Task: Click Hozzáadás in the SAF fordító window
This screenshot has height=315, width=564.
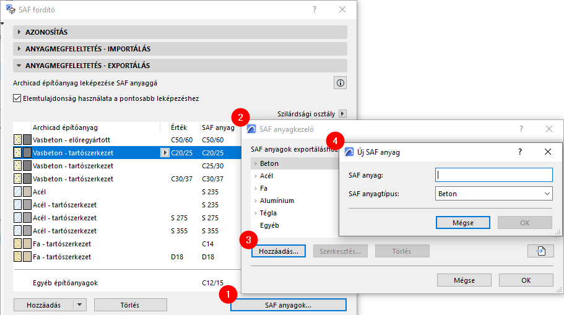Action: 43,305
